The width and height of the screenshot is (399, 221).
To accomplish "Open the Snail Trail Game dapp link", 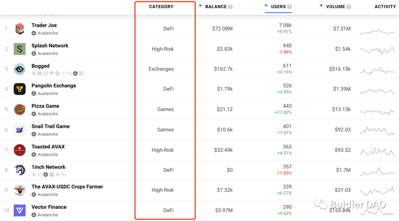I will click(50, 126).
